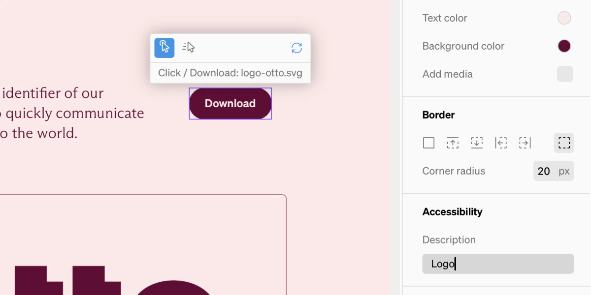The height and width of the screenshot is (295, 591).
Task: Select the hover interaction cursor icon
Action: click(x=188, y=47)
